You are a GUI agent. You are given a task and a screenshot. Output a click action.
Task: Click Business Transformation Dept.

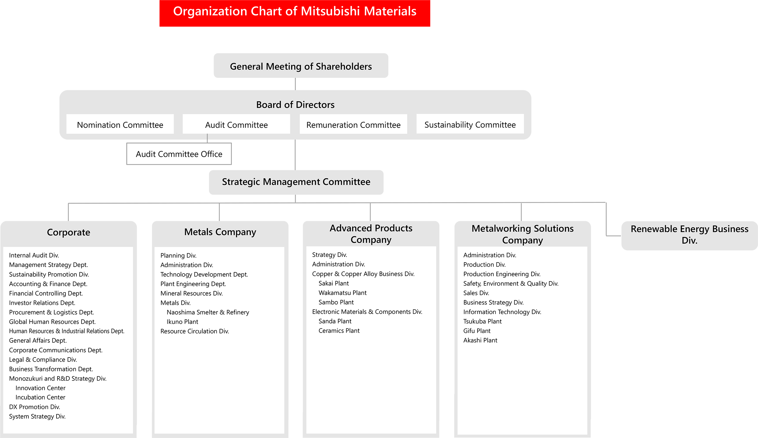51,369
